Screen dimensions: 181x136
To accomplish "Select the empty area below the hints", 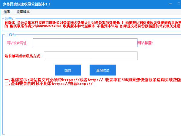I will tap(91, 110).
